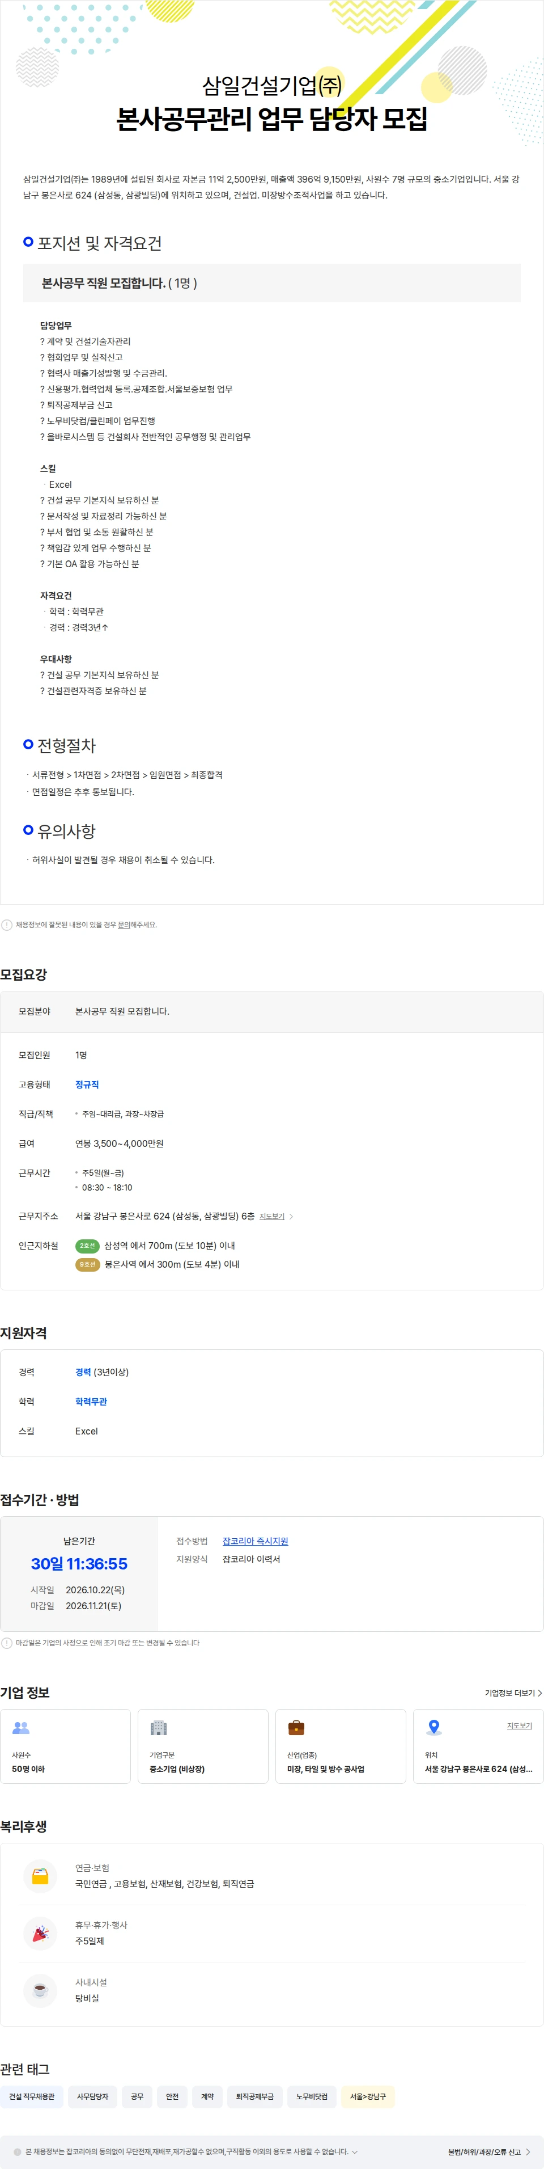Image resolution: width=544 pixels, height=2169 pixels.
Task: Click the green 2호선 subway line badge
Action: click(87, 1246)
